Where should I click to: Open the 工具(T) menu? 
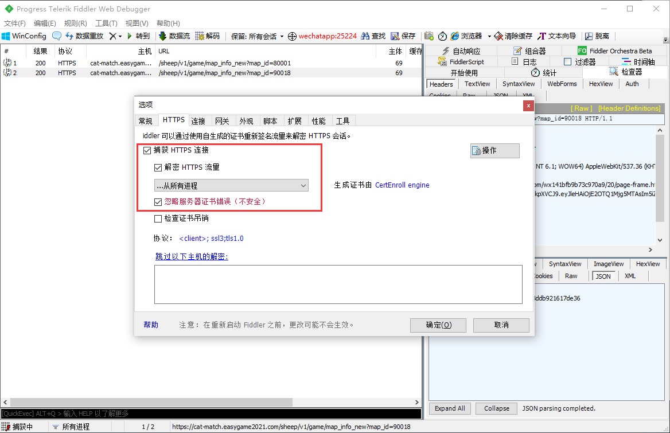pos(106,23)
